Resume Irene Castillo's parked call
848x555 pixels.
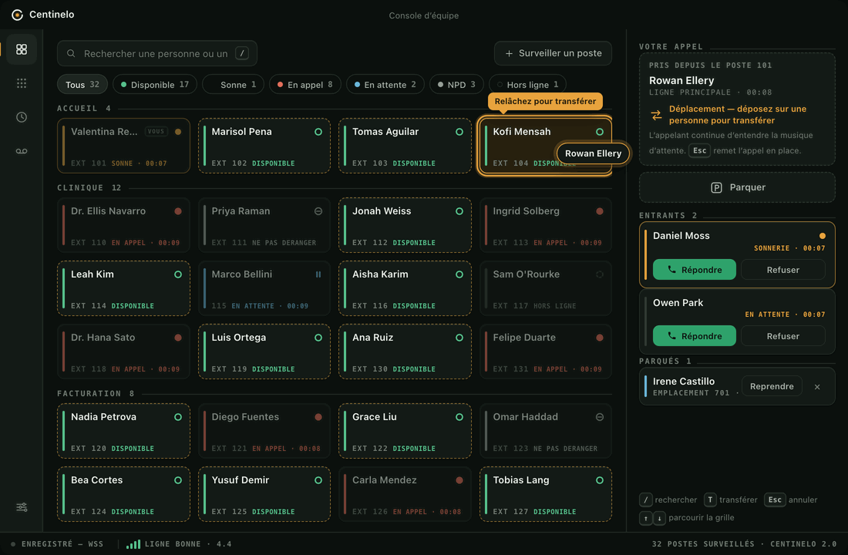point(772,386)
